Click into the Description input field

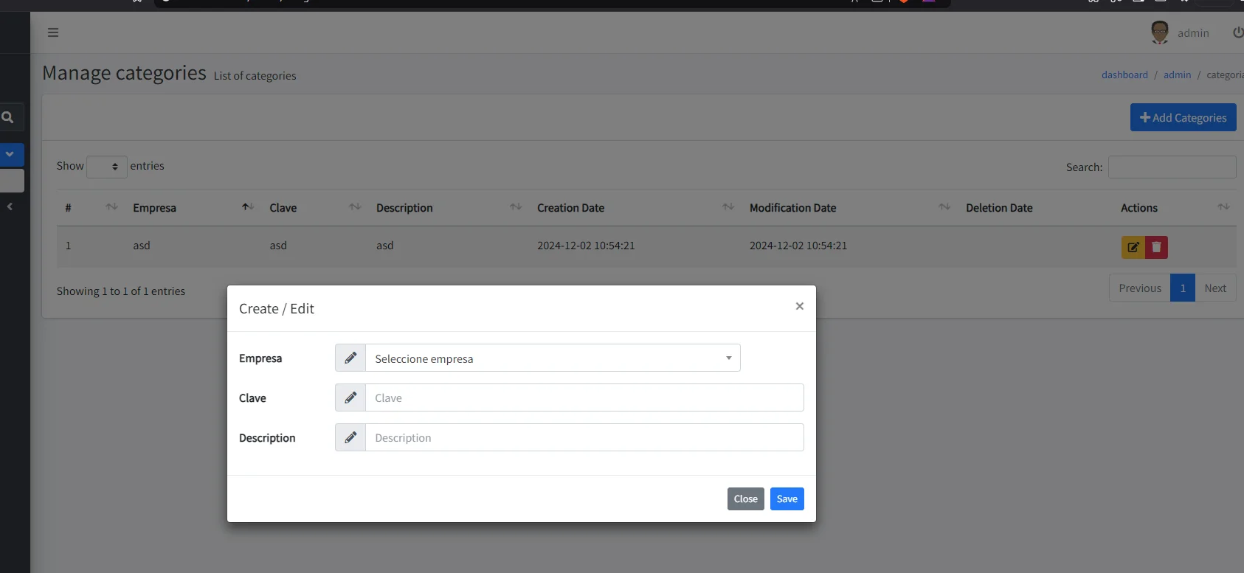(584, 437)
